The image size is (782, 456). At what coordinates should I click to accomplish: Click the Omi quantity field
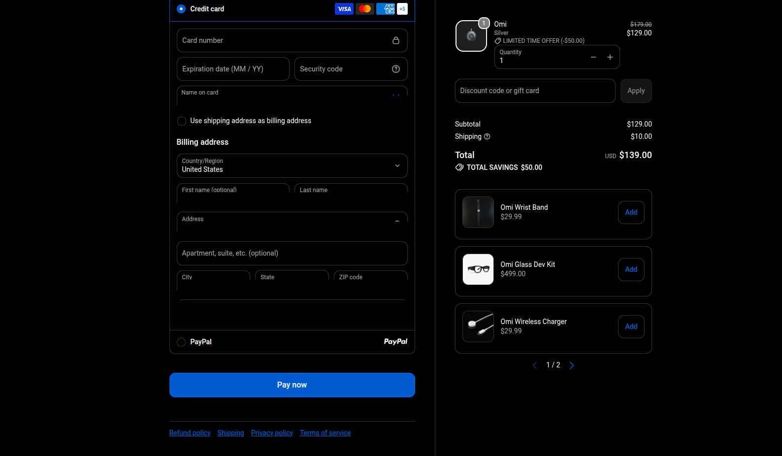click(x=557, y=57)
